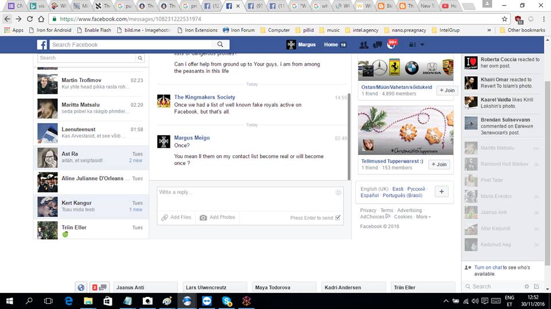Click the conversation search magnifier icon
The height and width of the screenshot is (309, 551).
click(x=140, y=58)
